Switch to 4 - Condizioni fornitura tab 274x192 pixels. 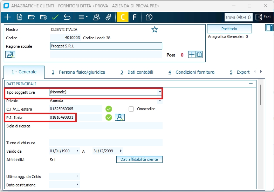pyautogui.click(x=191, y=72)
